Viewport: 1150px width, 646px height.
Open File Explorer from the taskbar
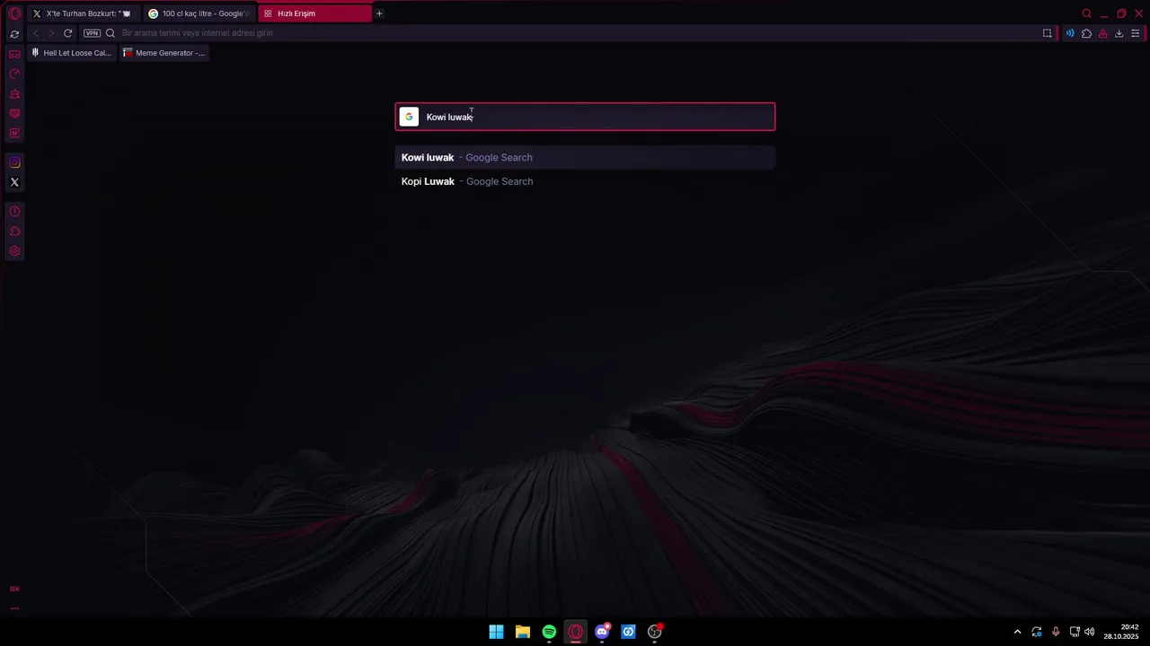tap(522, 632)
